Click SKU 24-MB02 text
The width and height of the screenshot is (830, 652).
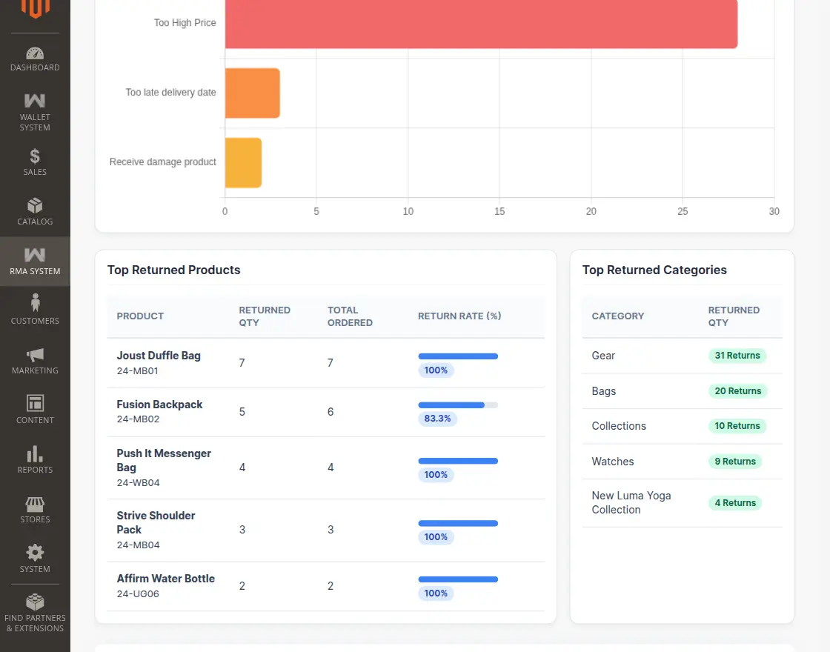[x=138, y=419]
